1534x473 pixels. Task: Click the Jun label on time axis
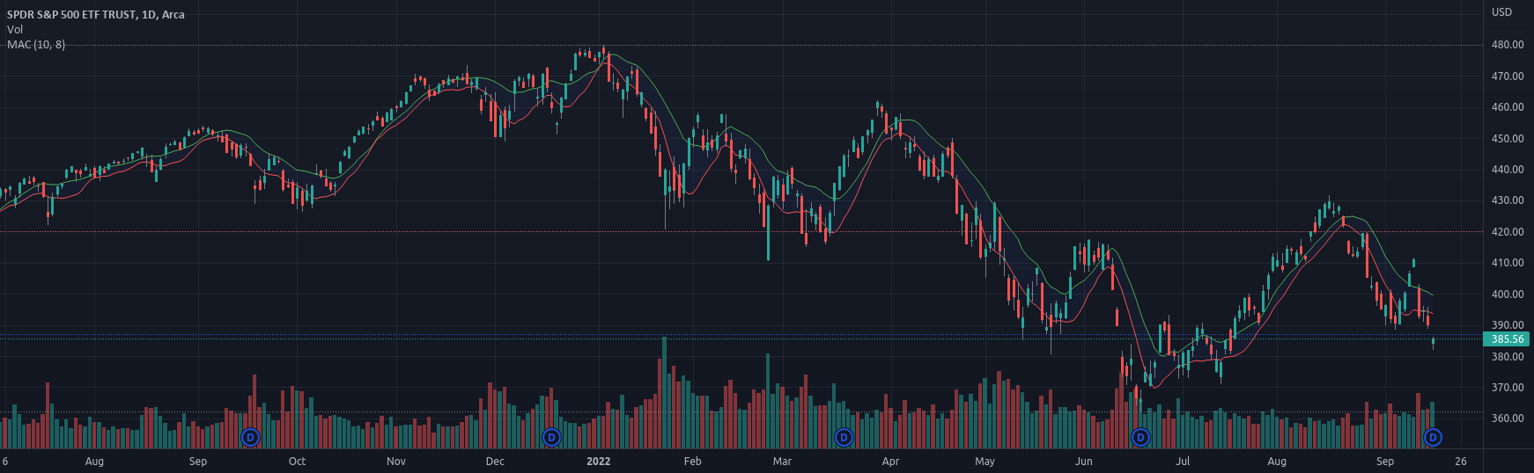1083,462
